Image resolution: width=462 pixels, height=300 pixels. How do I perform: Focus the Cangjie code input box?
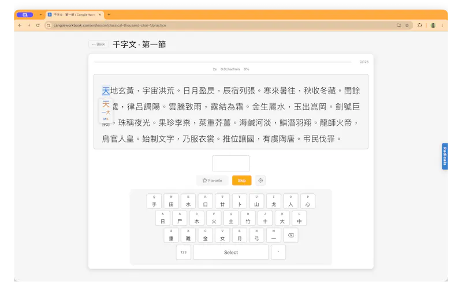[x=231, y=163]
